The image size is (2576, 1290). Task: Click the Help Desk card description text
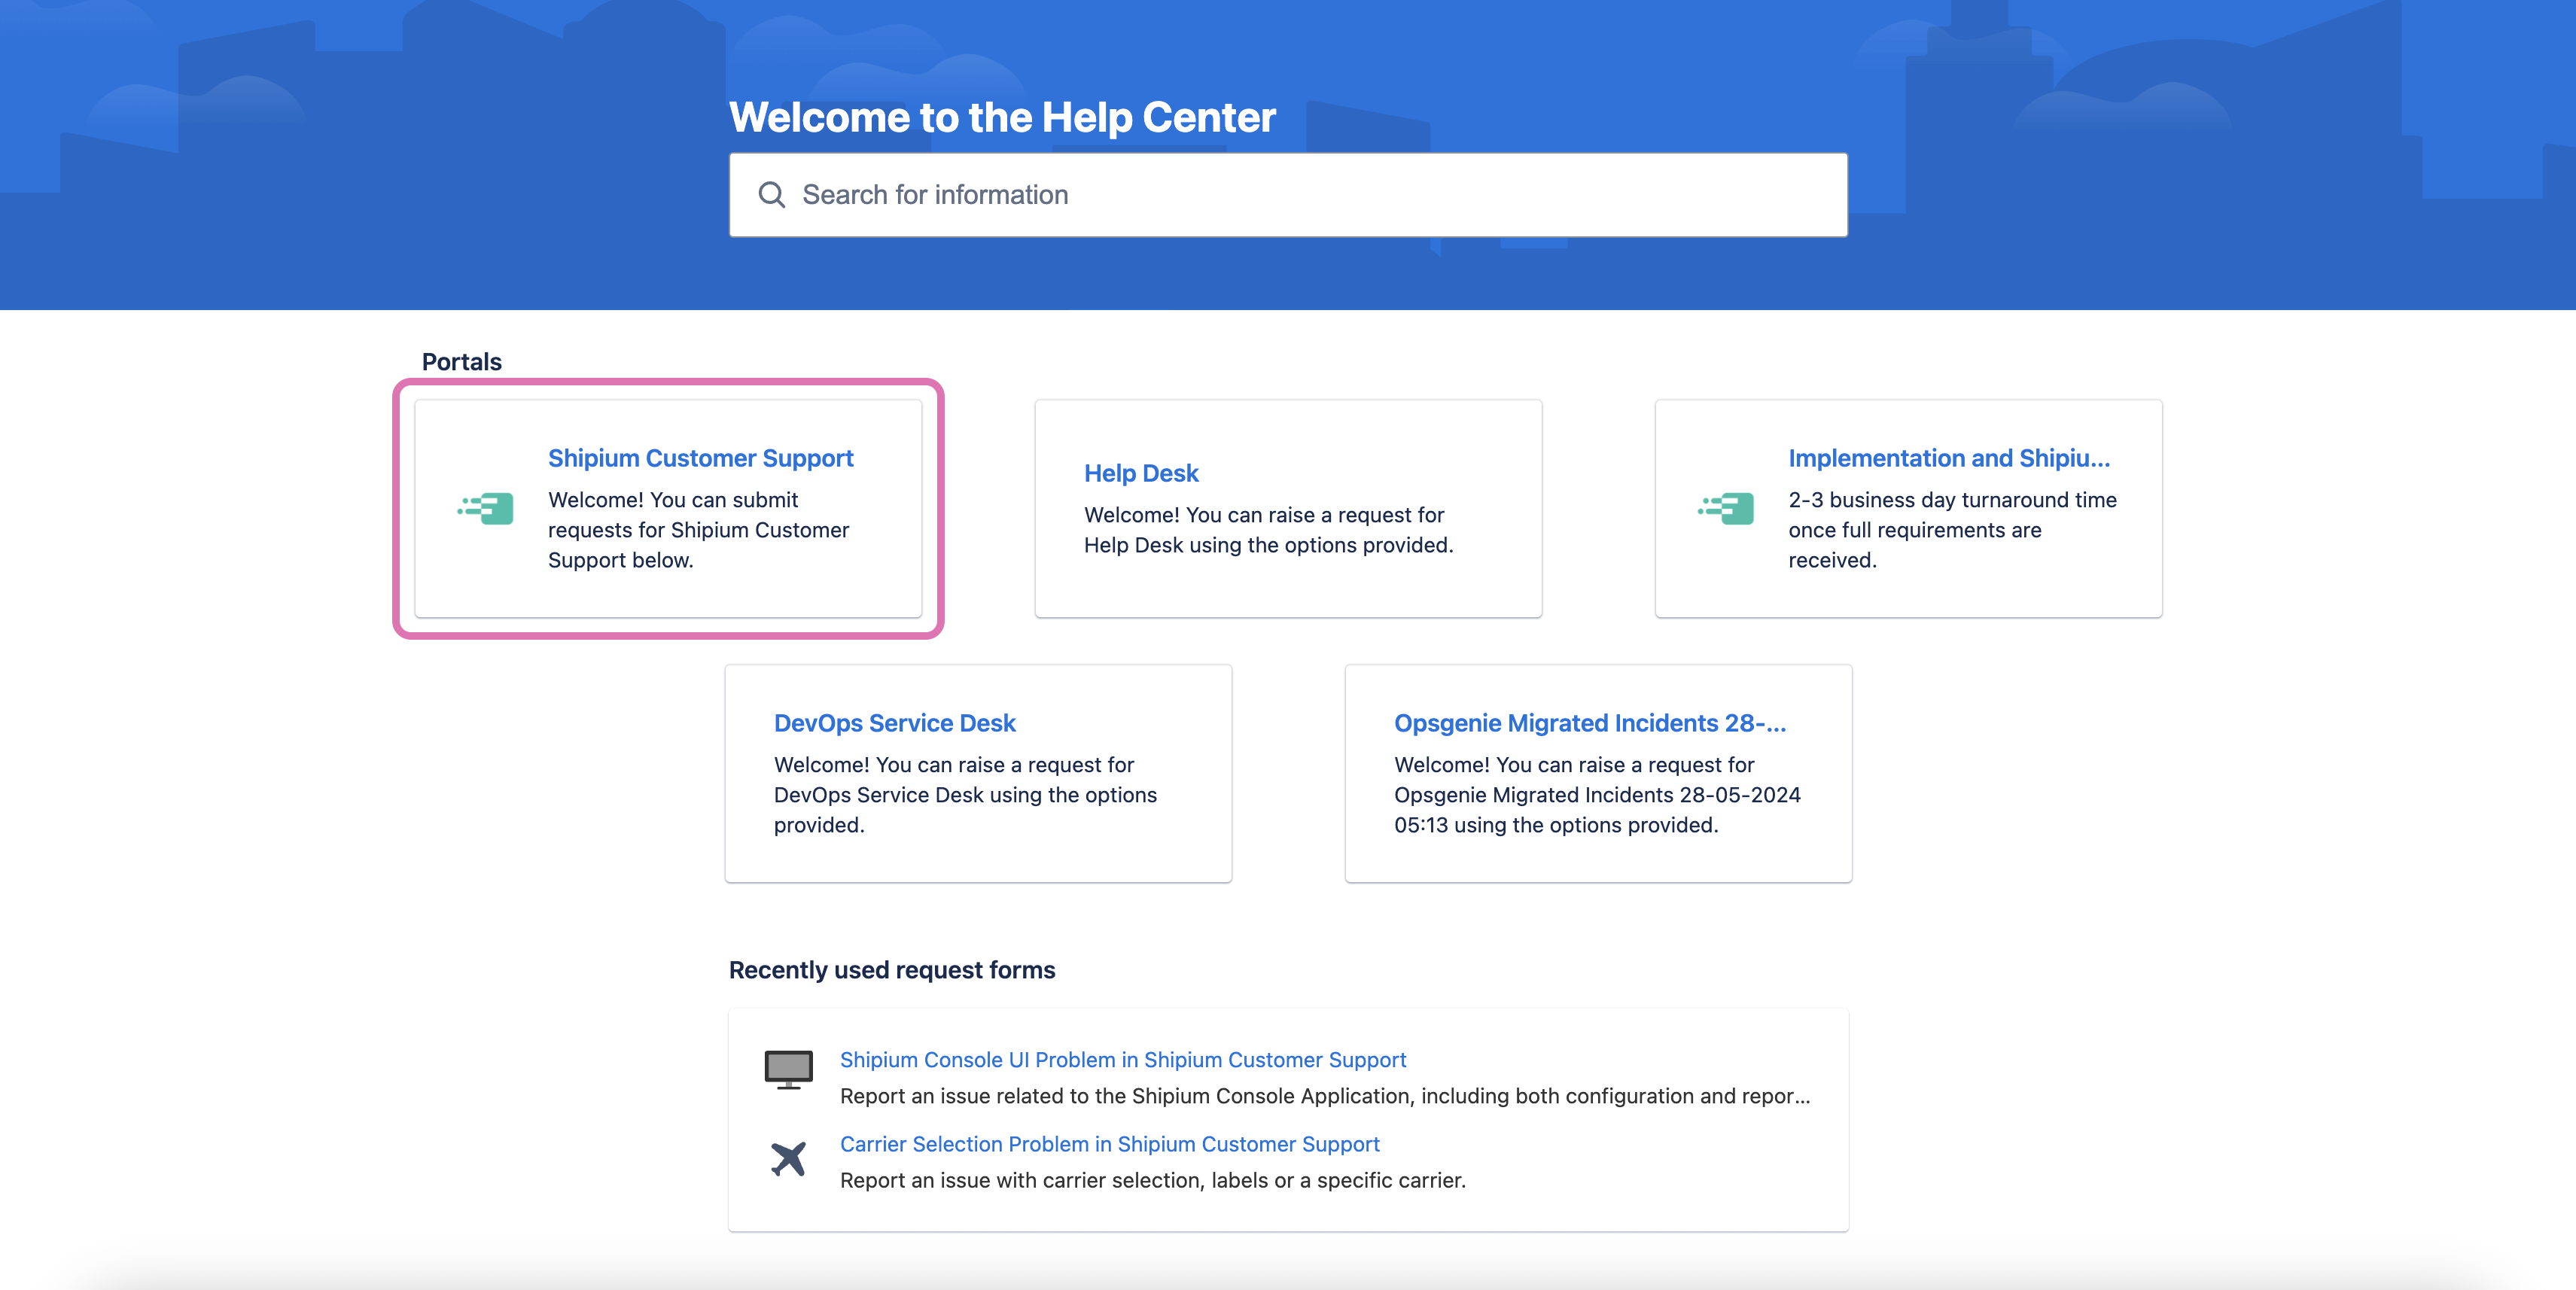click(1268, 530)
